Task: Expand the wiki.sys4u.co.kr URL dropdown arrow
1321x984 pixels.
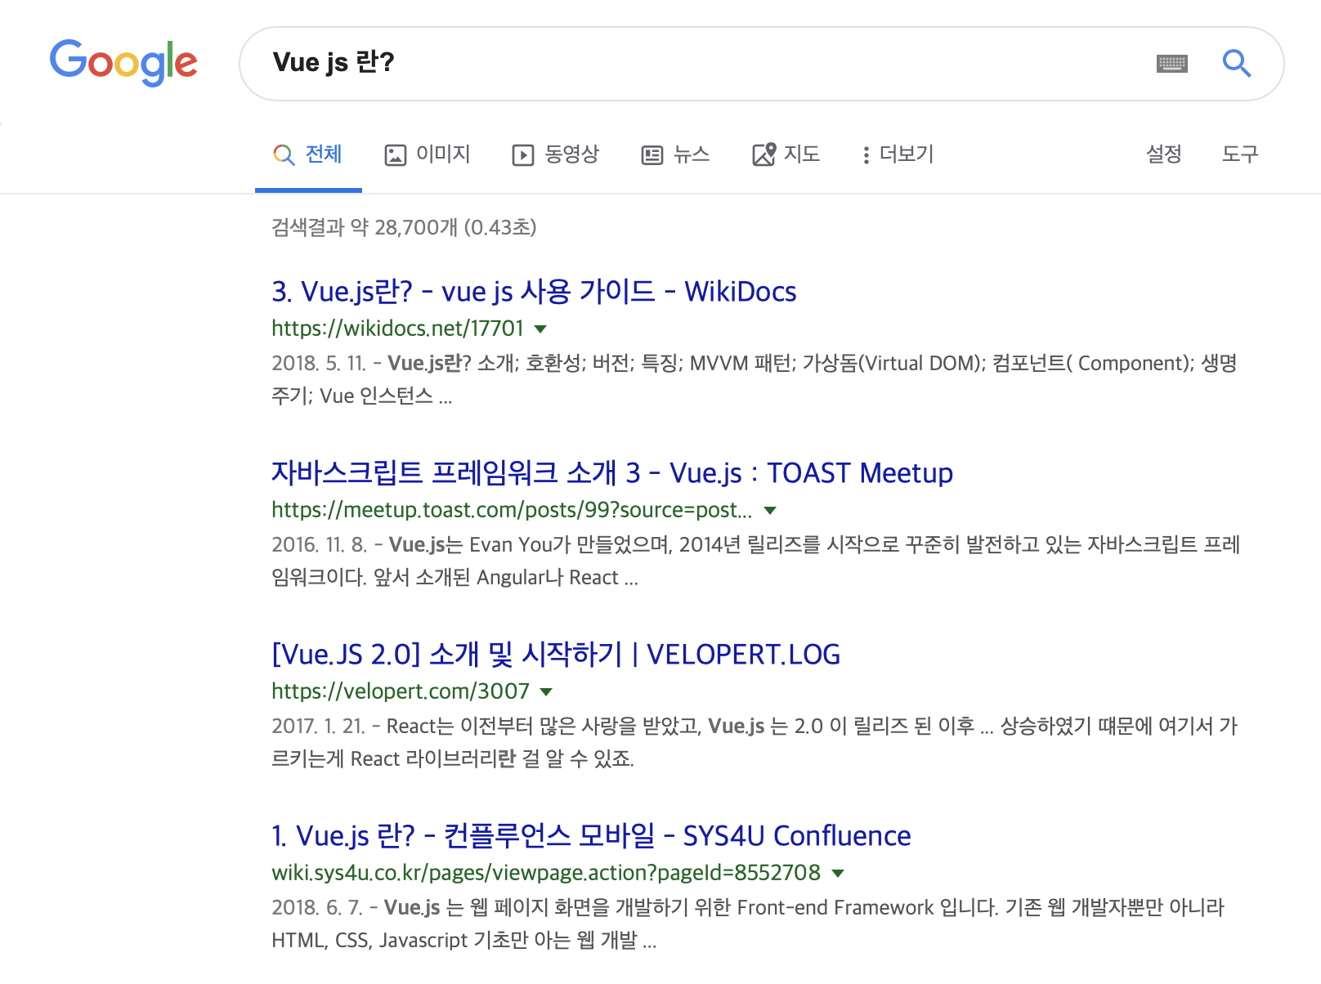Action: click(838, 874)
